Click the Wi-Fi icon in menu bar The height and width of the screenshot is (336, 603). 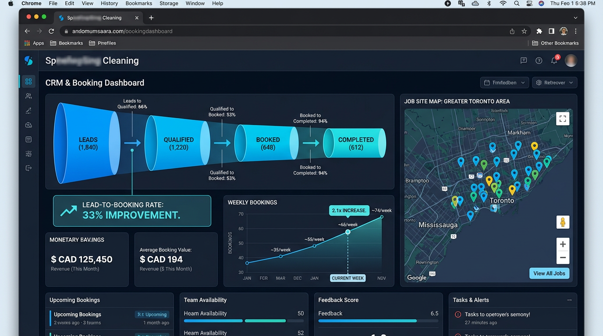503,3
